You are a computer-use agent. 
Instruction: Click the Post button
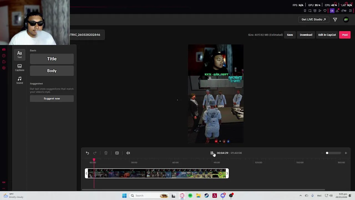click(345, 35)
